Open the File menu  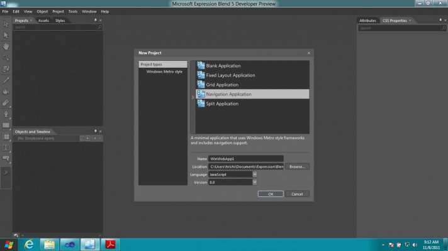click(x=5, y=11)
